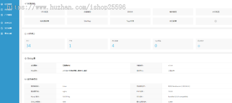
Task: Click the document count 34
Action: 28,46
